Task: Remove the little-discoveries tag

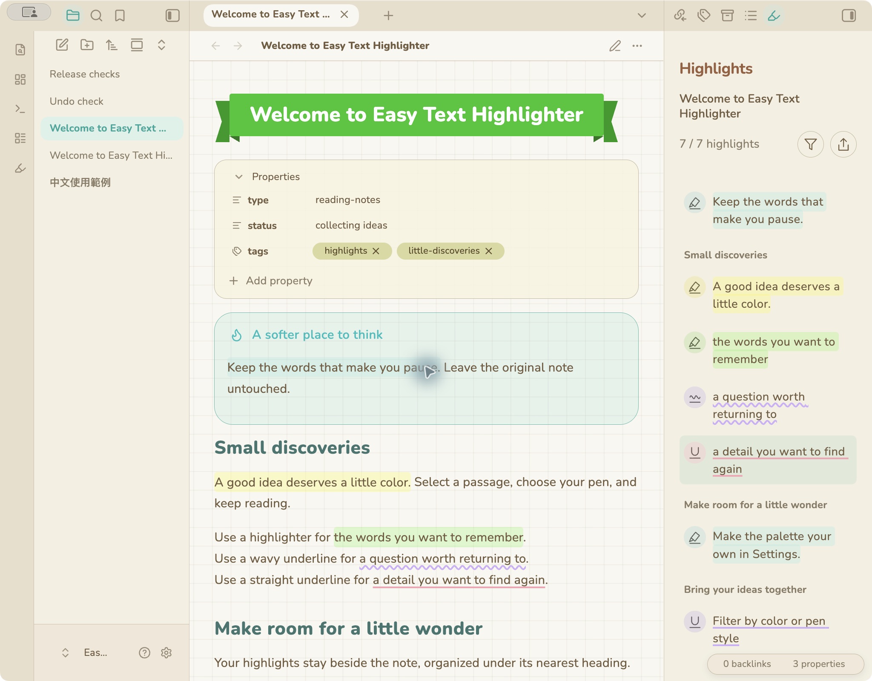Action: pyautogui.click(x=489, y=251)
